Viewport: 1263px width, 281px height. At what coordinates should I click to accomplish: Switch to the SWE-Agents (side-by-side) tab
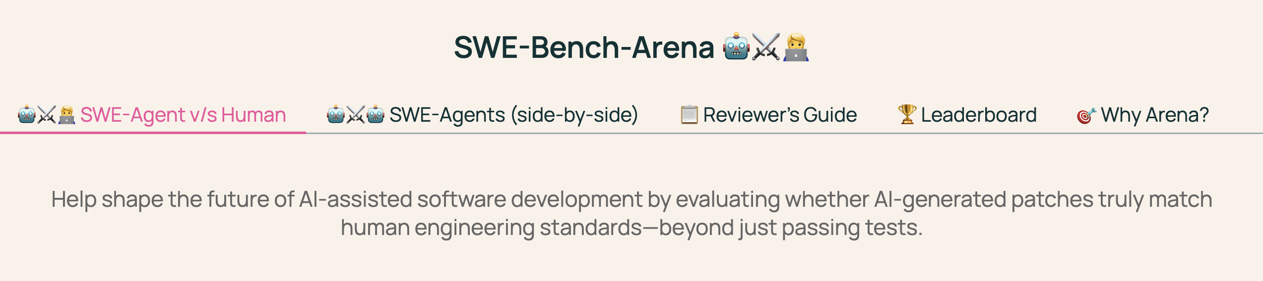pyautogui.click(x=513, y=115)
